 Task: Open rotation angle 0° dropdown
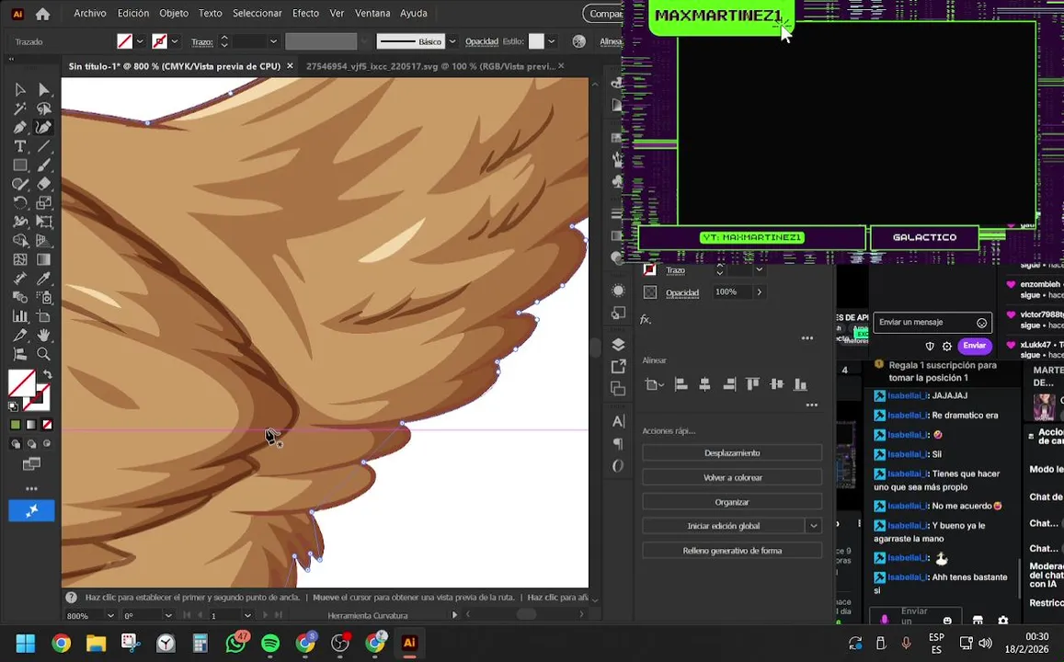(x=168, y=616)
